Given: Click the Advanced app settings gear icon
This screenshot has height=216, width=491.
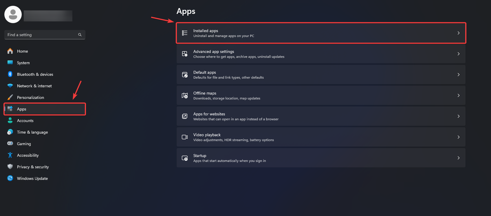Looking at the screenshot, I should 185,53.
